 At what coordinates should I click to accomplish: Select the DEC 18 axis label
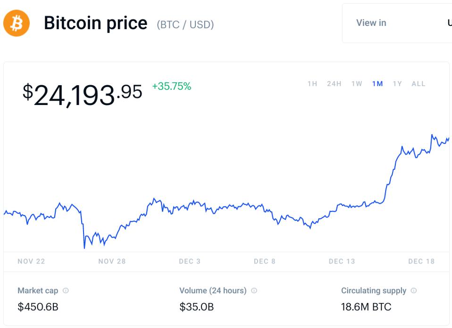pos(421,261)
